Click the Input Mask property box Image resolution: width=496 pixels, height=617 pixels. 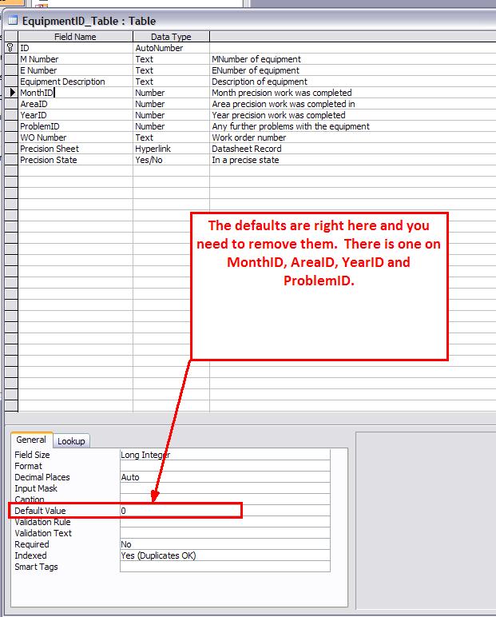click(x=225, y=488)
